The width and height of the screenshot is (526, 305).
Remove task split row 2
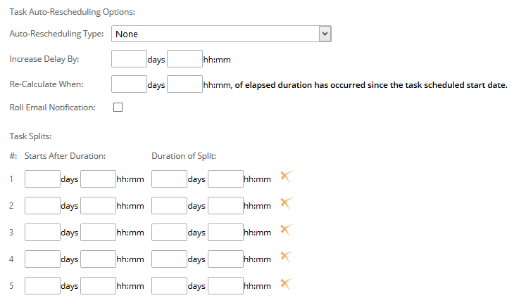[x=286, y=204]
